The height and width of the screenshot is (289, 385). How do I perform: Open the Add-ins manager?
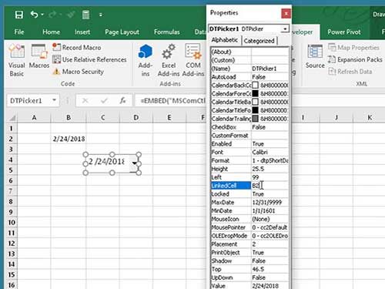(x=146, y=60)
